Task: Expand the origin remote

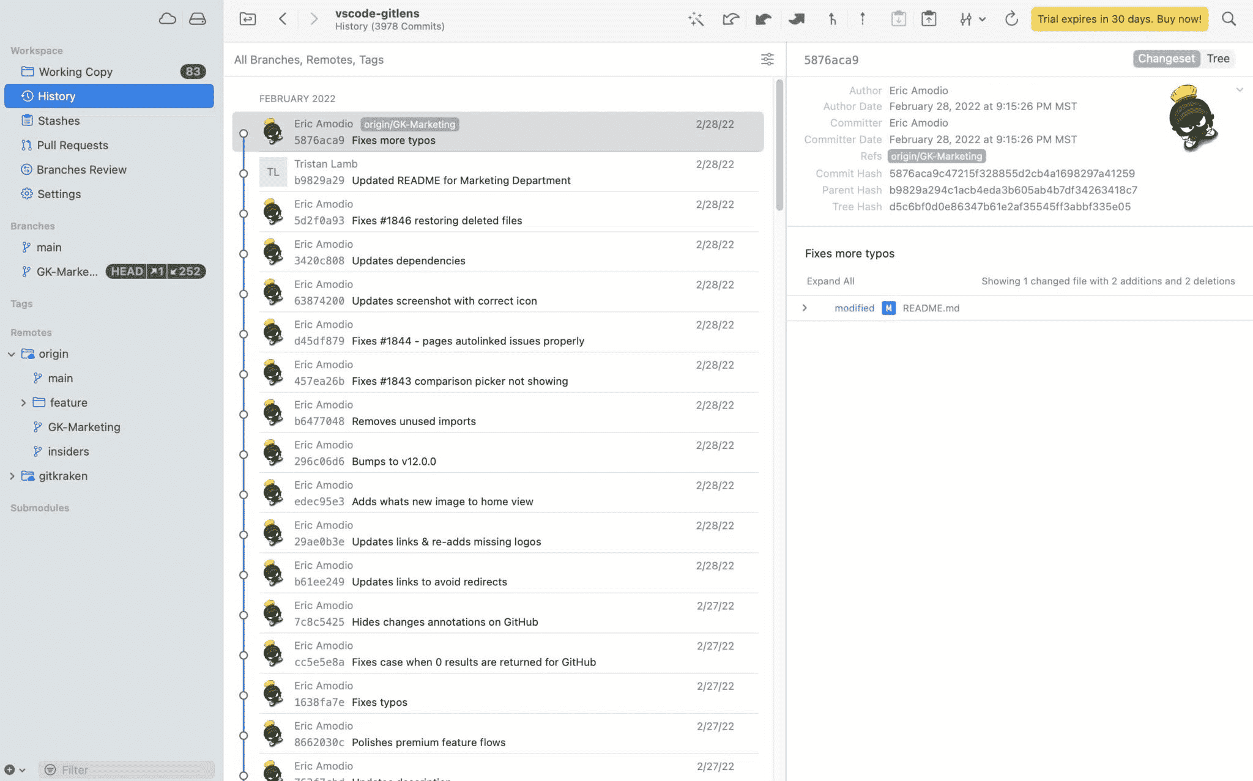Action: [12, 353]
